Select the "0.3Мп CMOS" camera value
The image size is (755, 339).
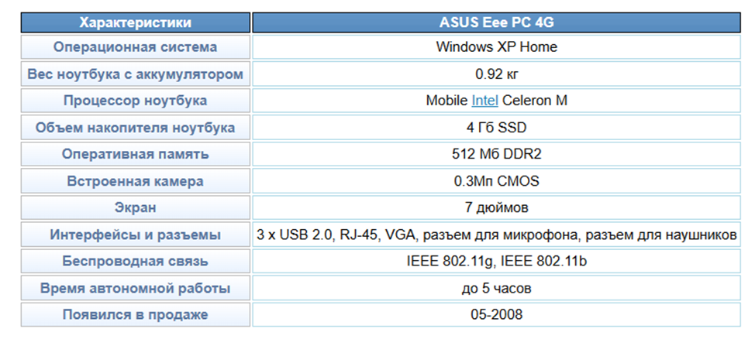pyautogui.click(x=496, y=181)
